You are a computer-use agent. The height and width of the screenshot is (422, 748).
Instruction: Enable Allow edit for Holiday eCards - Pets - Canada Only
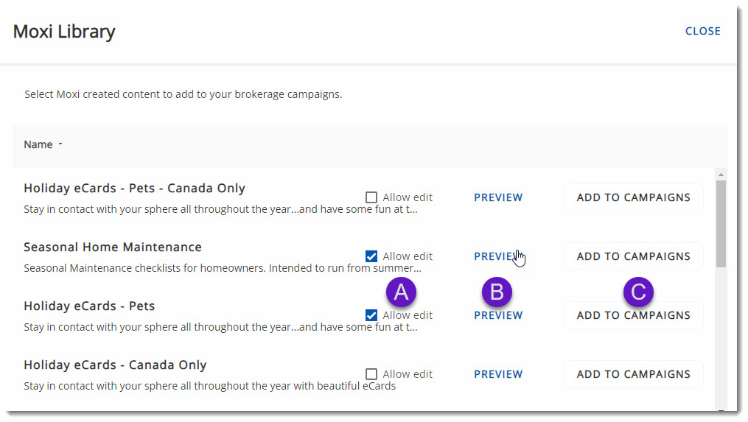371,197
